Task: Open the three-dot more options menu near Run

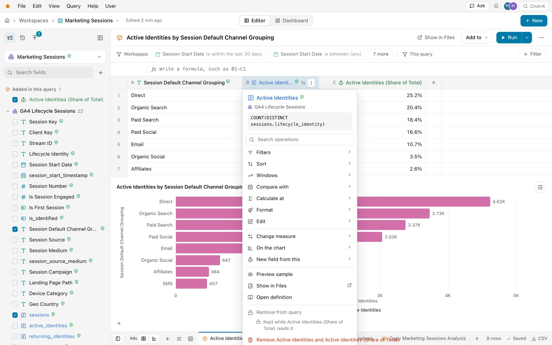Action: point(541,37)
